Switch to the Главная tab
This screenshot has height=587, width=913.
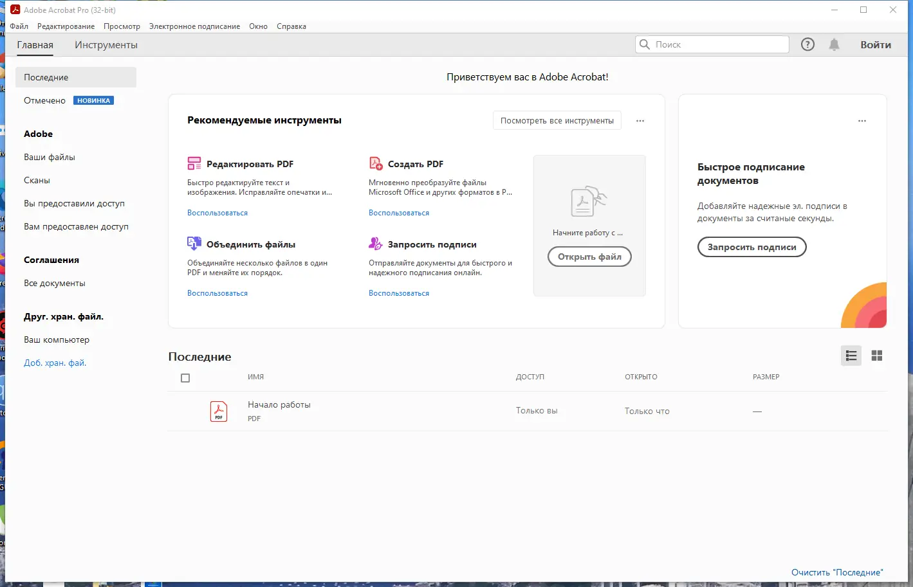point(35,45)
